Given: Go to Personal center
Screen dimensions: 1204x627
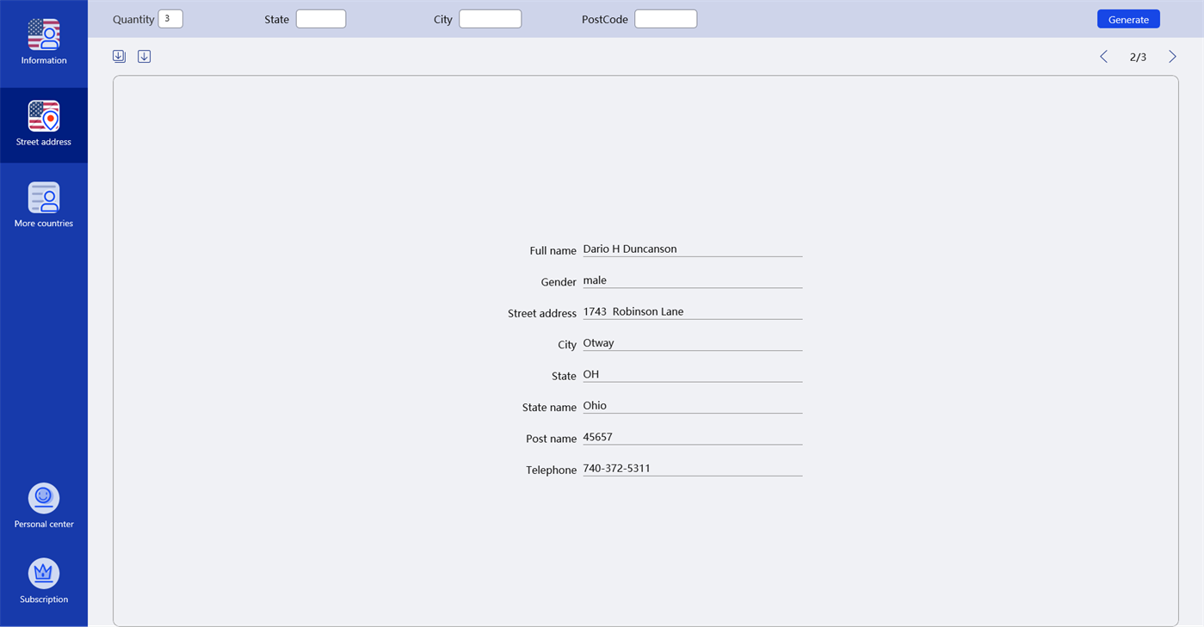Looking at the screenshot, I should pyautogui.click(x=44, y=506).
